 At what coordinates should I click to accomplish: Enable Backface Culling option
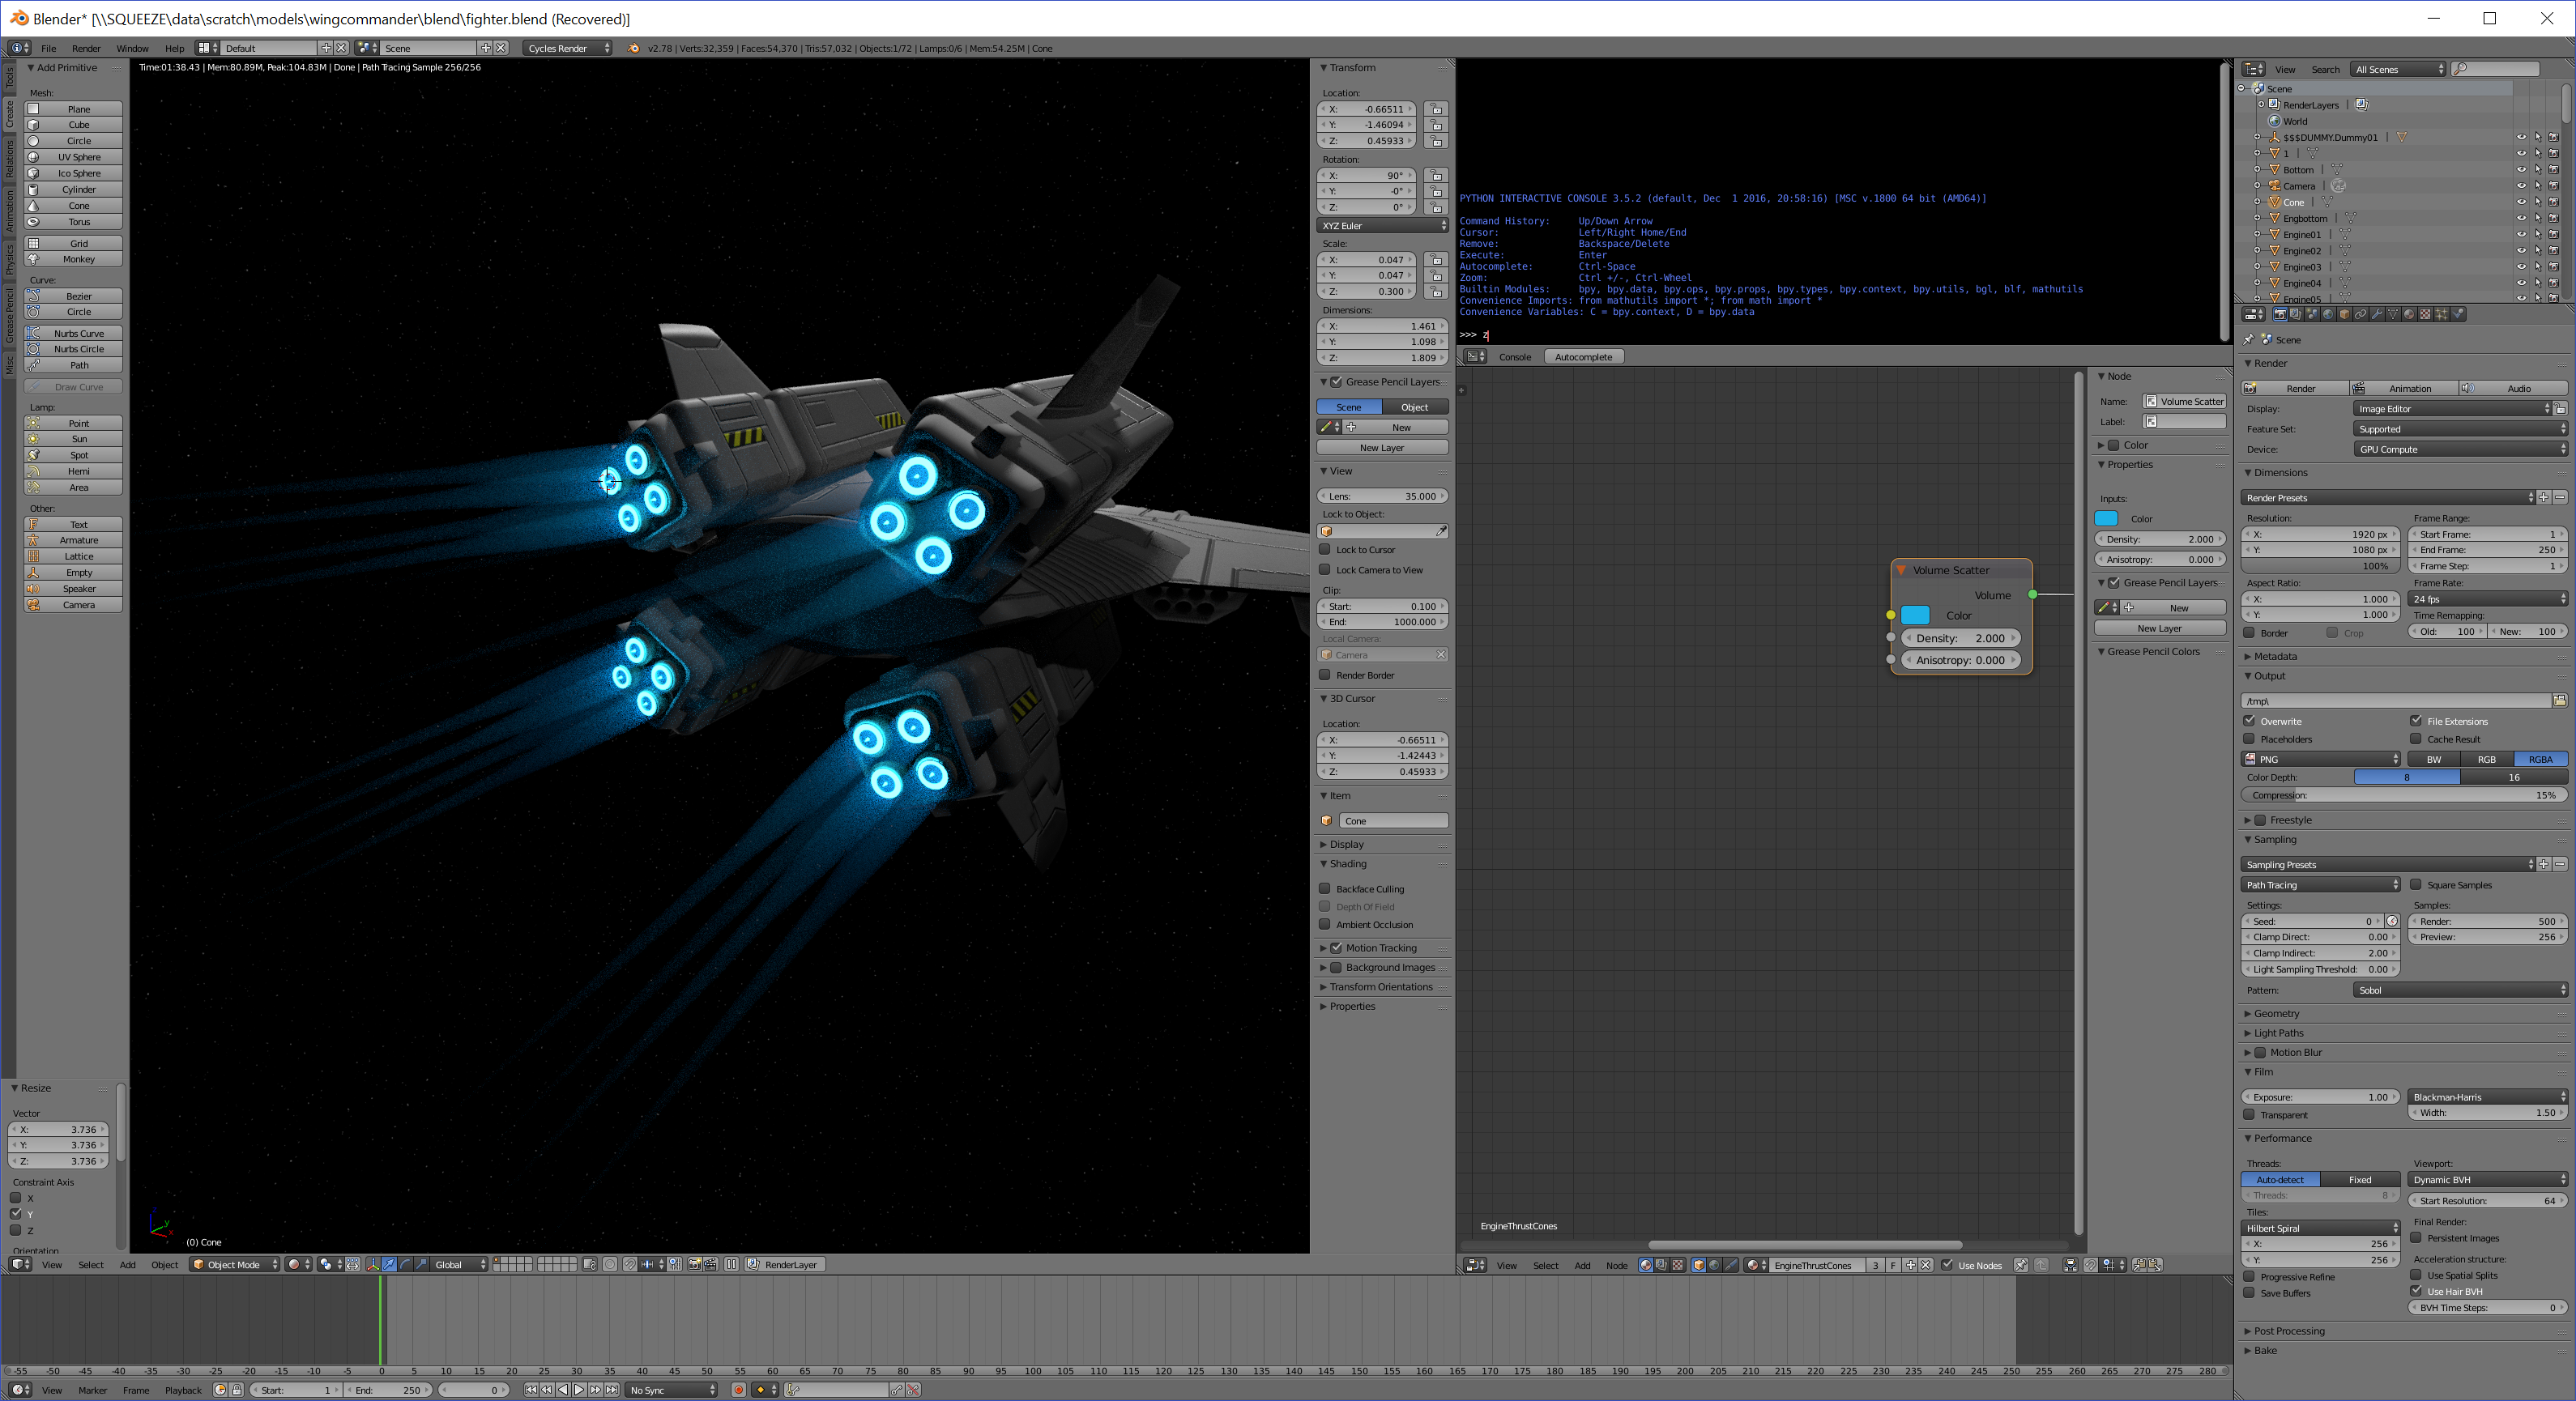[1325, 889]
